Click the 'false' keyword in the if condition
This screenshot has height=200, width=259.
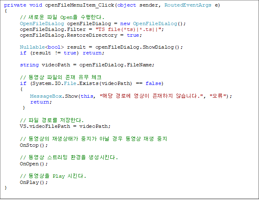[x=153, y=83]
